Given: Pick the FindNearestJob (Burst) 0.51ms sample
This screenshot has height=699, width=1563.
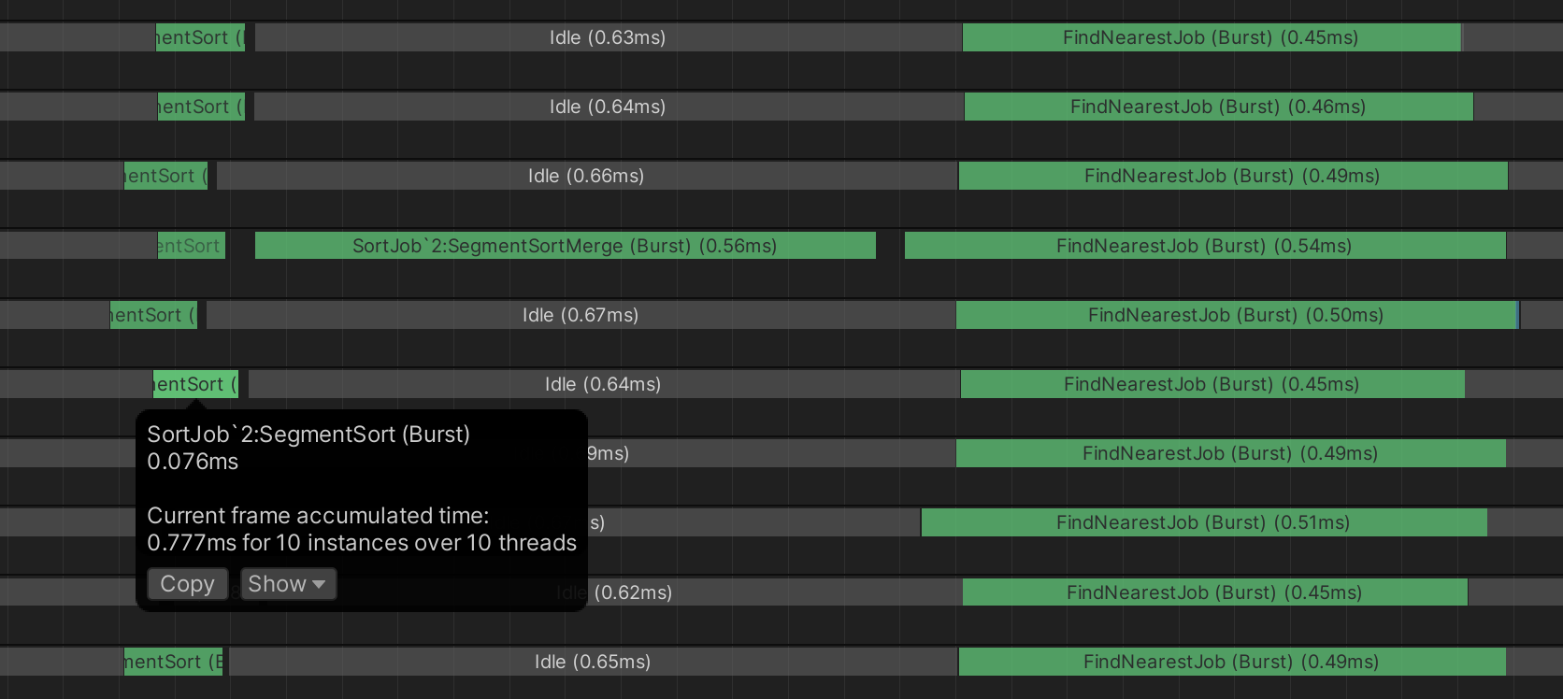Looking at the screenshot, I should (x=1203, y=522).
